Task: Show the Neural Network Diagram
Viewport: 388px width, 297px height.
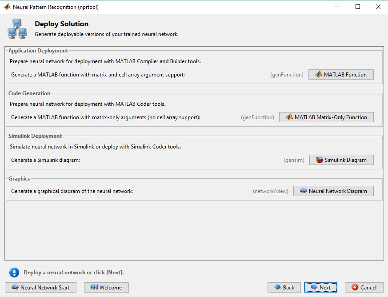Action: click(x=334, y=191)
